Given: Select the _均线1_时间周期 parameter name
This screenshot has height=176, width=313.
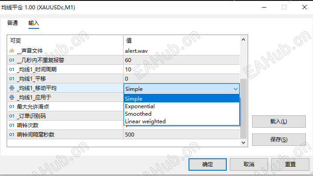Looking at the screenshot, I should click(37, 70).
